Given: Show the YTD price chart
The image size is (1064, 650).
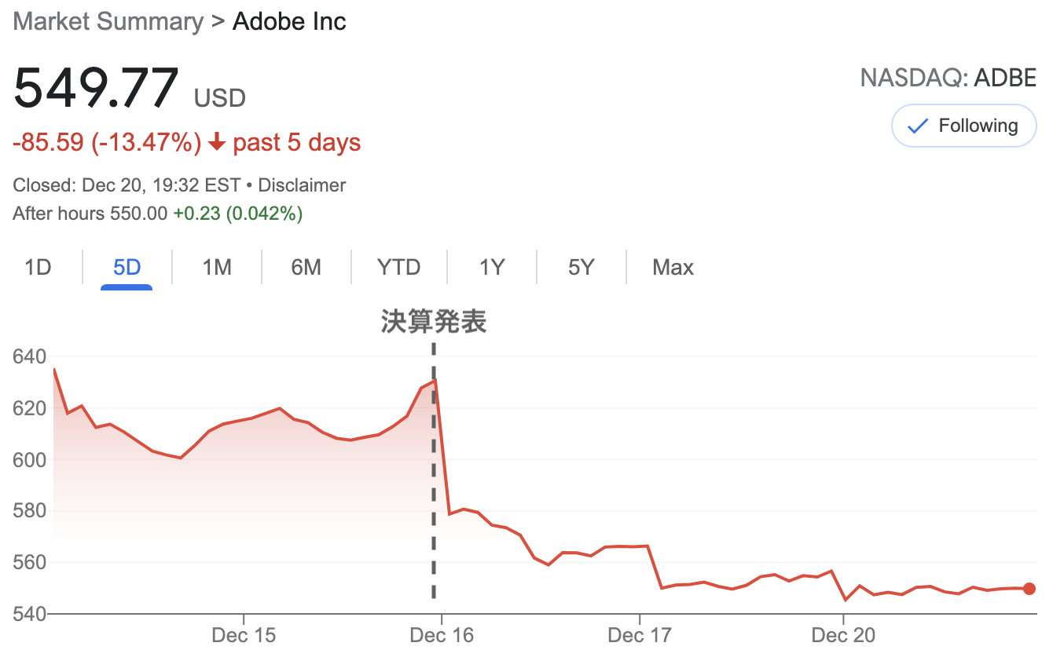Looking at the screenshot, I should (399, 268).
